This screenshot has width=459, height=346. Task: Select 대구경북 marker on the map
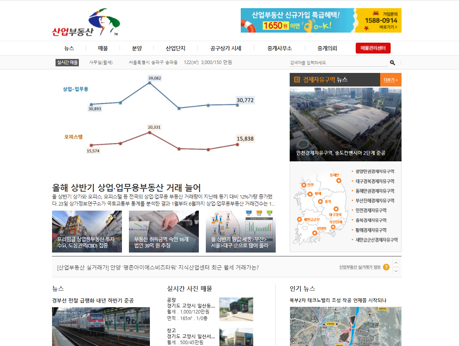point(336,209)
